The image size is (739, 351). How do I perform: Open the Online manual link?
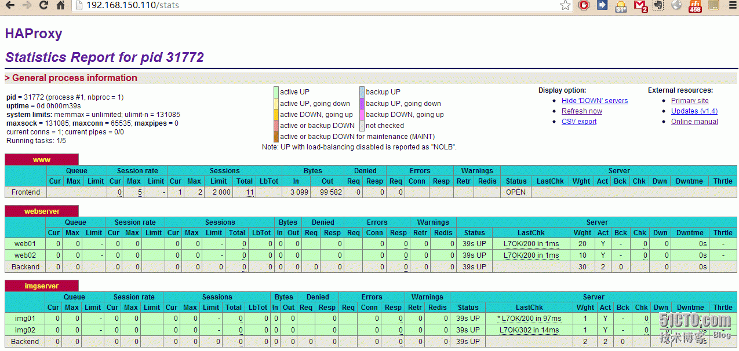[694, 122]
